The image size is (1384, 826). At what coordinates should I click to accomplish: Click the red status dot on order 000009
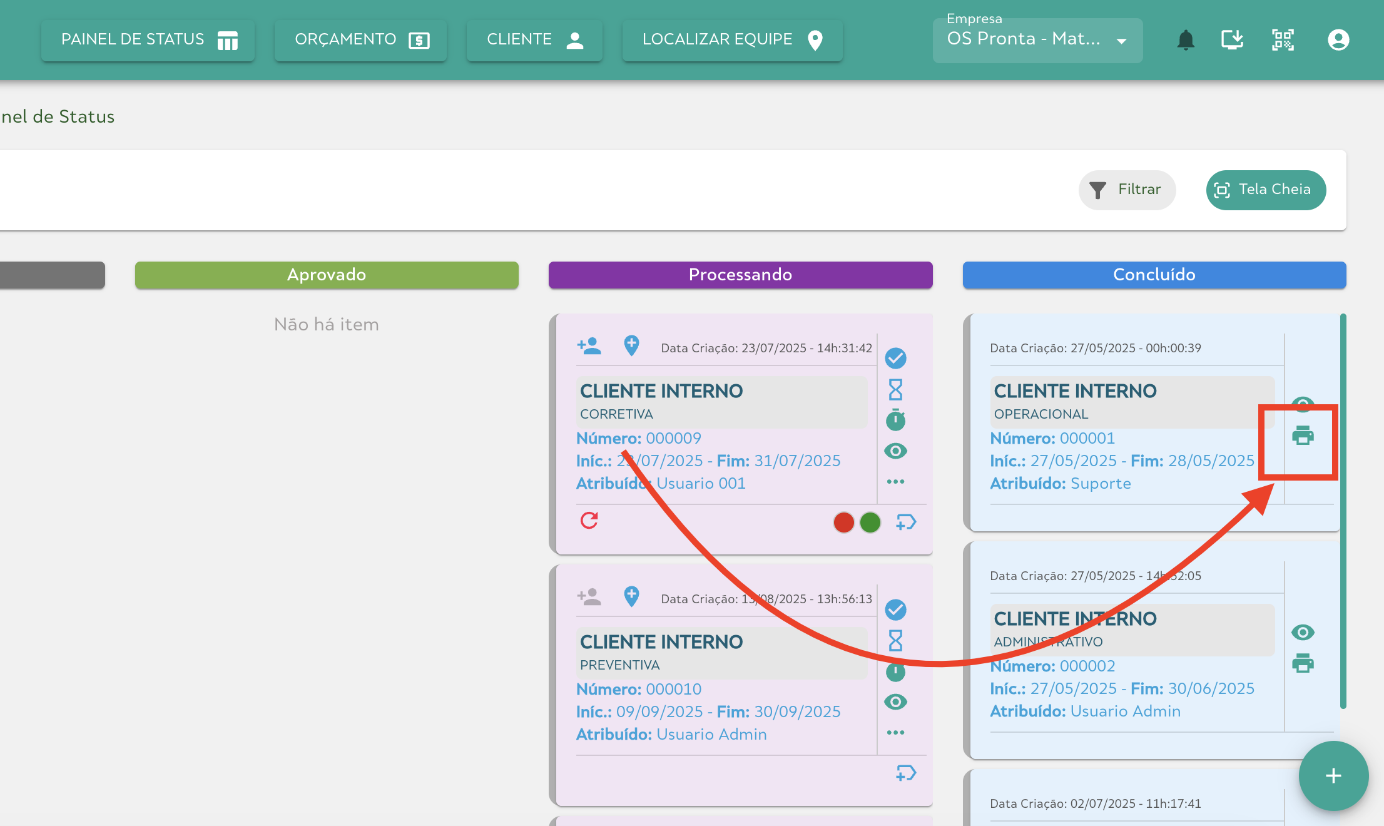pyautogui.click(x=843, y=522)
